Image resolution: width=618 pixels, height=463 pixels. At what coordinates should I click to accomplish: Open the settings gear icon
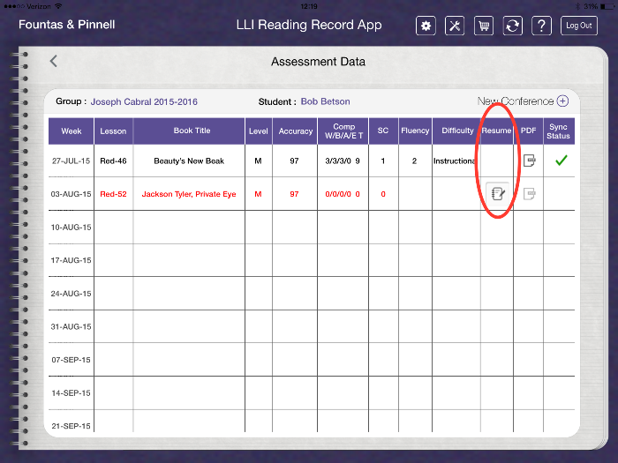426,26
